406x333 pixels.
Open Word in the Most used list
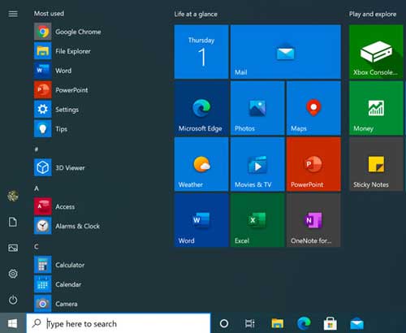[53, 71]
